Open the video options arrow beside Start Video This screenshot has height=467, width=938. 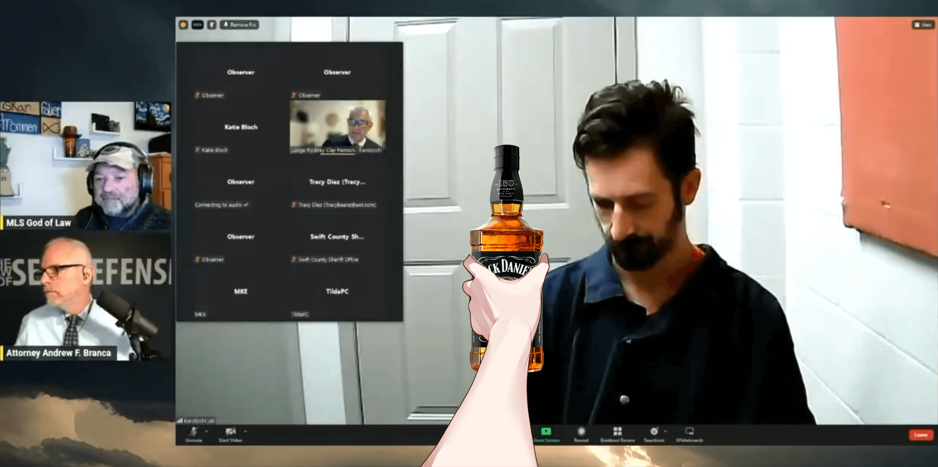pos(245,431)
